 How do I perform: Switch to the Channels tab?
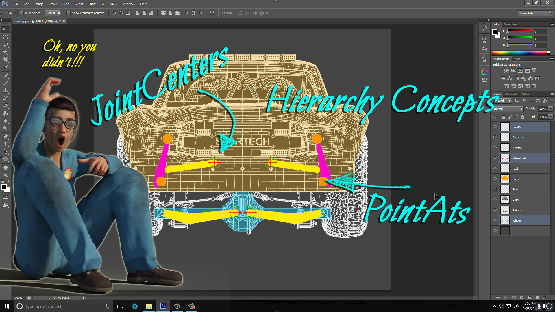pyautogui.click(x=511, y=94)
